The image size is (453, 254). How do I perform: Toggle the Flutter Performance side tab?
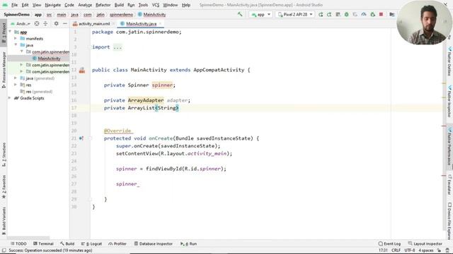tap(449, 146)
